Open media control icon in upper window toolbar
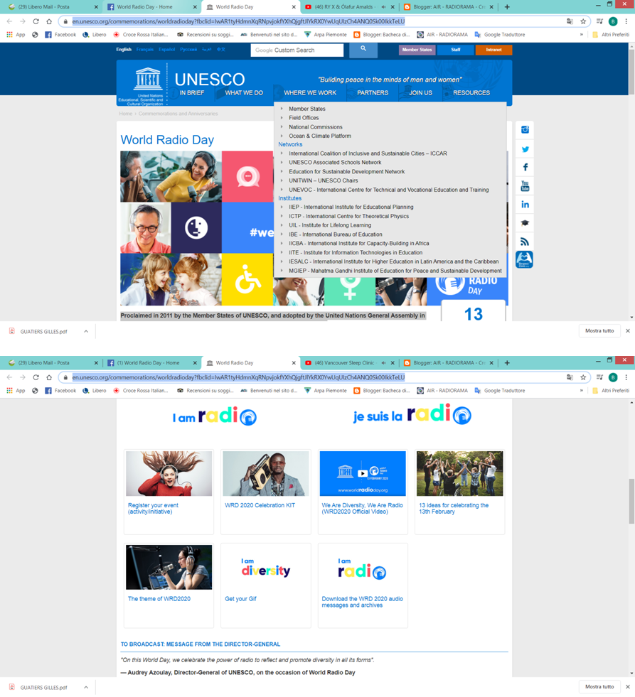 pyautogui.click(x=599, y=21)
